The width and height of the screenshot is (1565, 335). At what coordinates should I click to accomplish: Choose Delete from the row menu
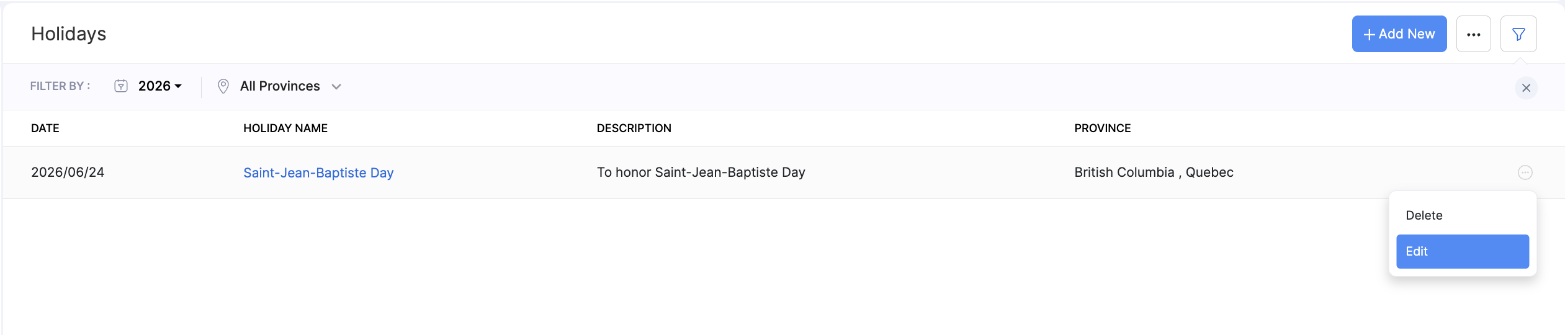pyautogui.click(x=1424, y=215)
